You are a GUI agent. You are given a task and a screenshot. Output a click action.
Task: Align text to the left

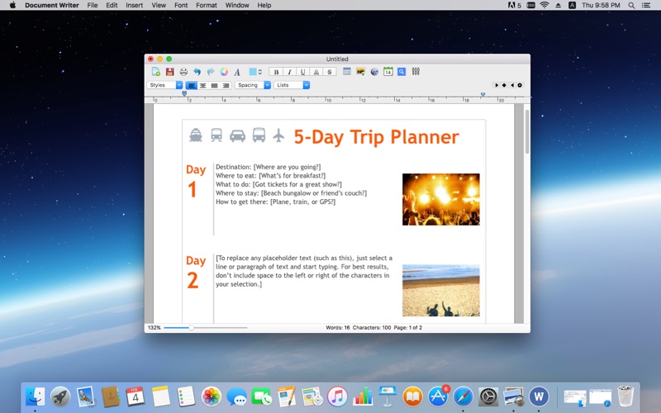192,86
